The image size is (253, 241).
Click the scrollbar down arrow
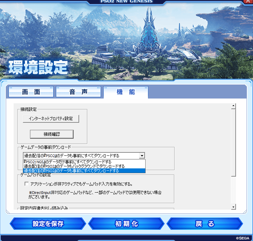233,207
